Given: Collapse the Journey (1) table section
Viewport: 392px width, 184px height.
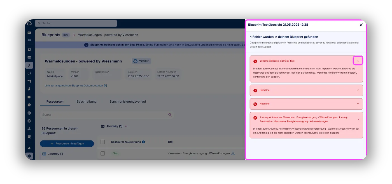Looking at the screenshot, I should [x=126, y=126].
